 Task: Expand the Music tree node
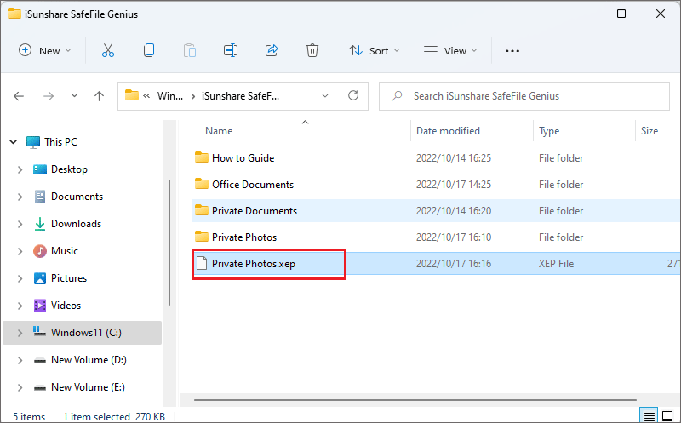[20, 251]
